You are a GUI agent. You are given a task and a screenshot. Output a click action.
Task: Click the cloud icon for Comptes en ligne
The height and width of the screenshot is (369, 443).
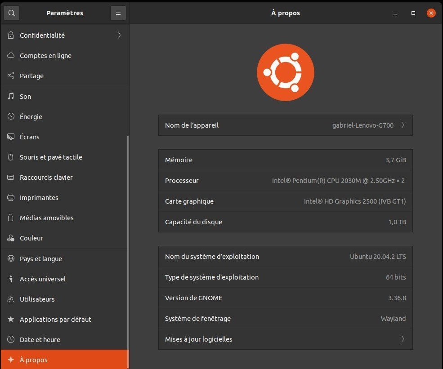coord(11,55)
